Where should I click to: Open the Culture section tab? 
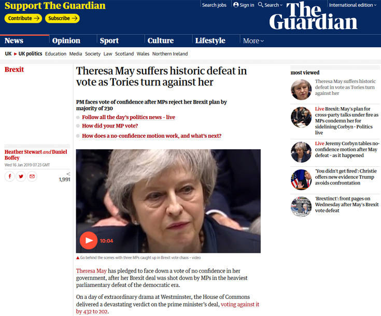pos(161,40)
